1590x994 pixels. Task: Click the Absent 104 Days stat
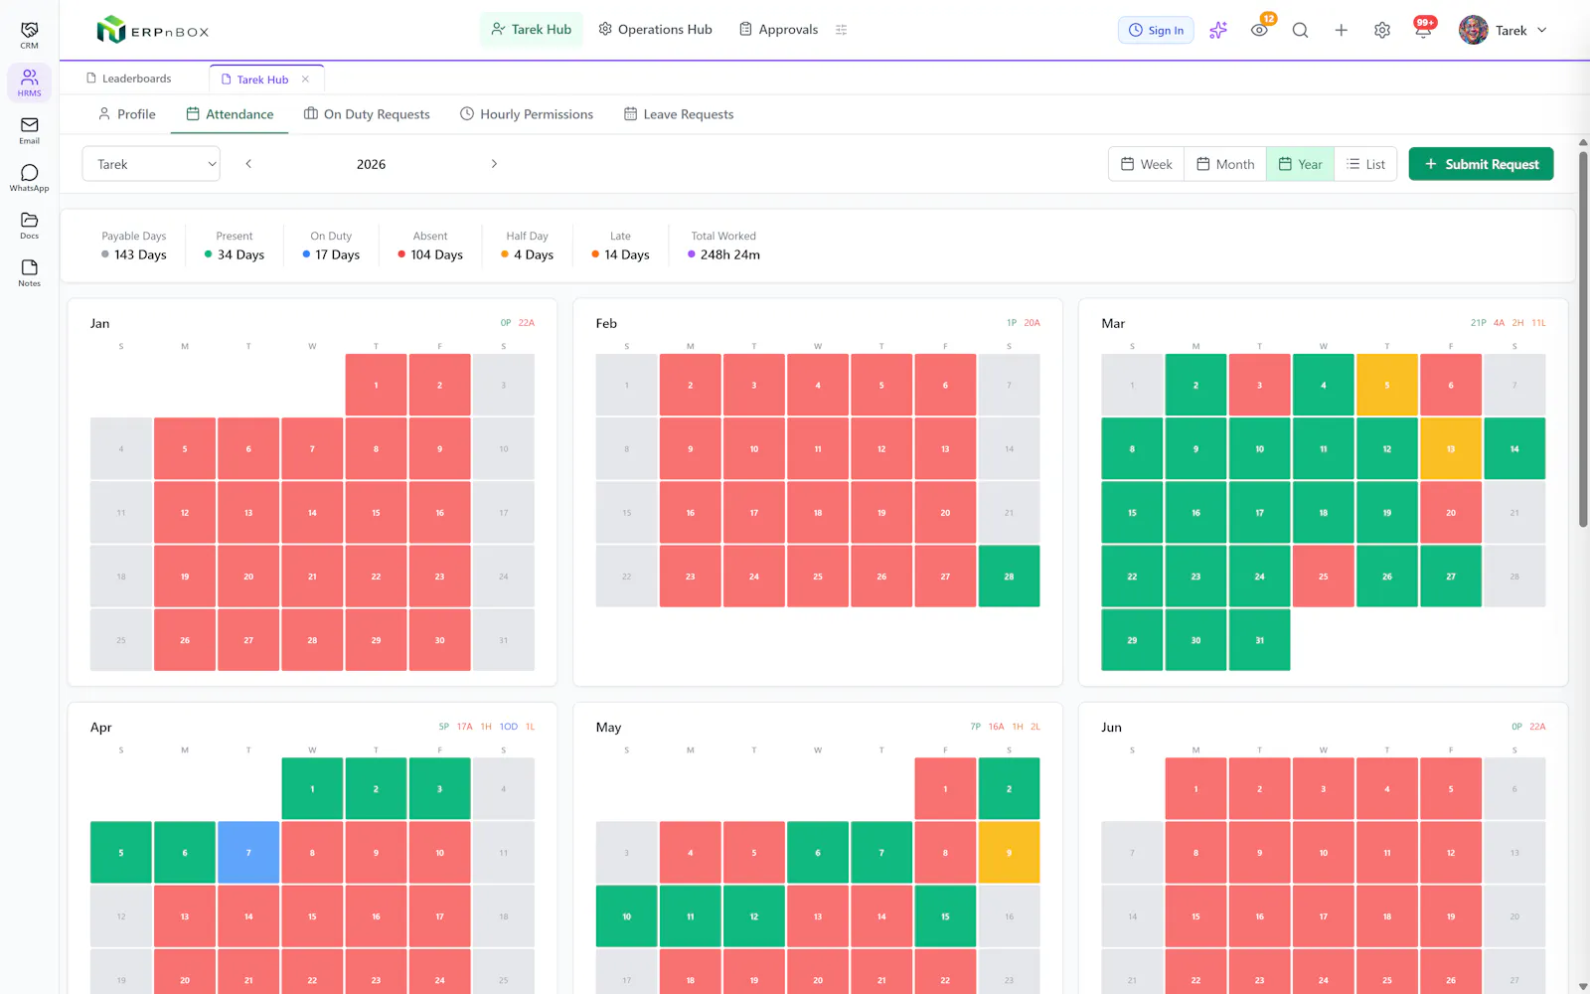(430, 246)
